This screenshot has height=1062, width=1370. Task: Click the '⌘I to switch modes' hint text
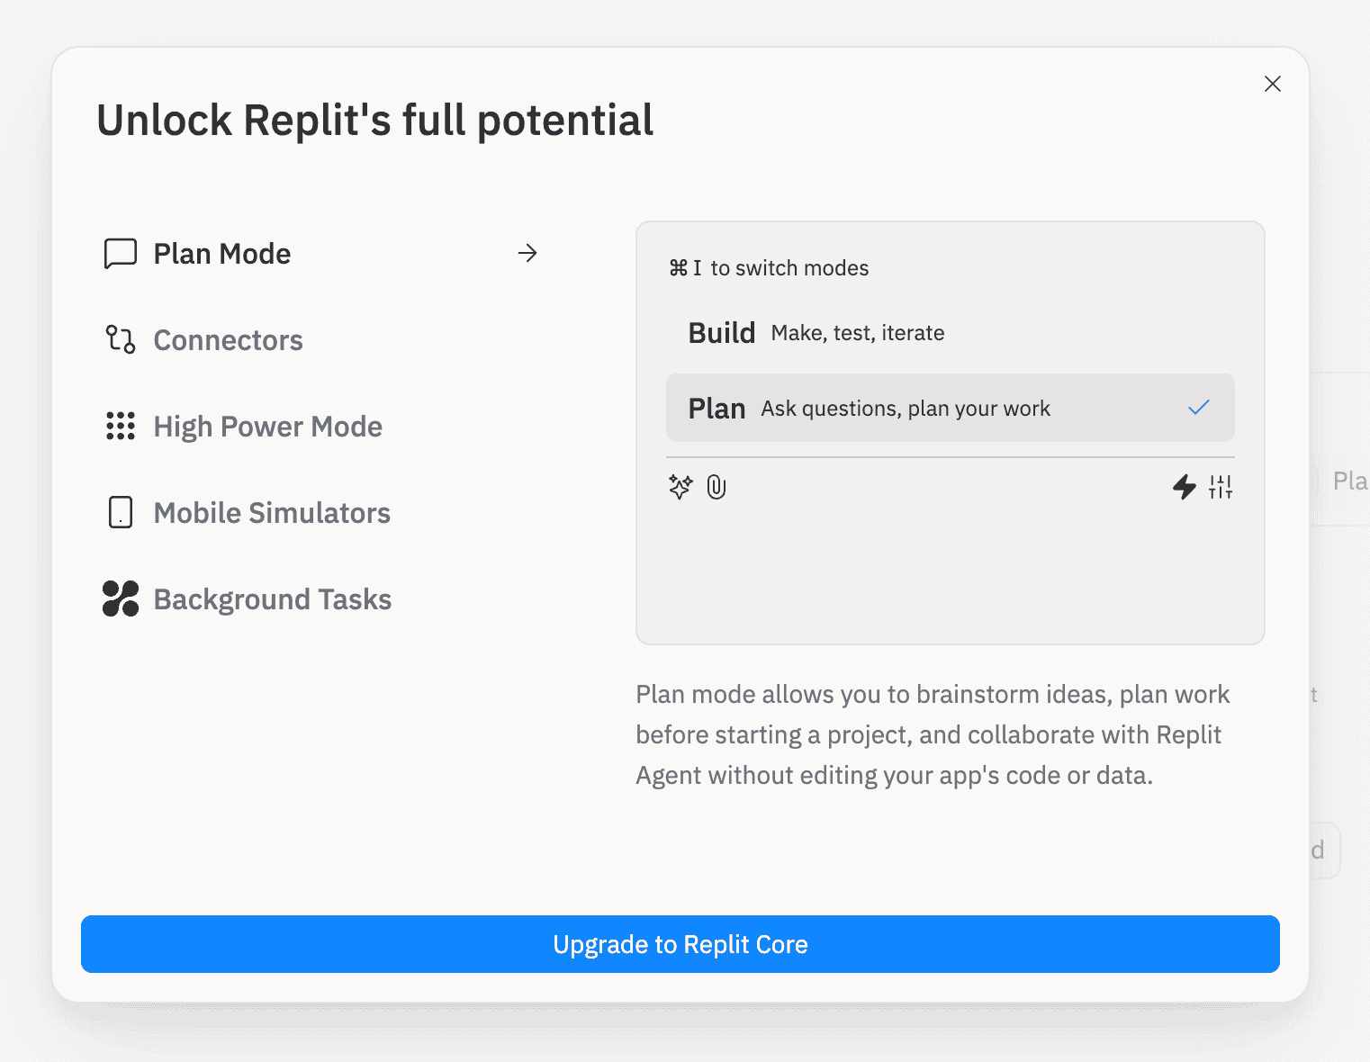tap(769, 268)
